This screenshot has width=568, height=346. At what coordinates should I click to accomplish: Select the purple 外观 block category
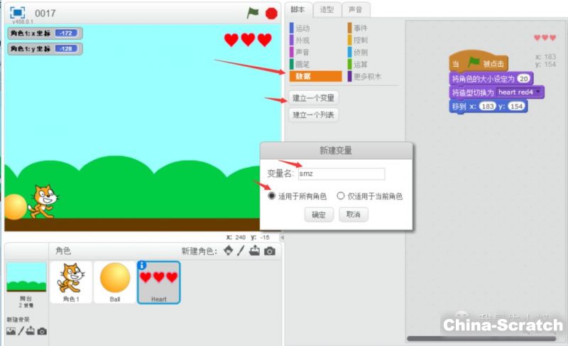click(x=302, y=40)
